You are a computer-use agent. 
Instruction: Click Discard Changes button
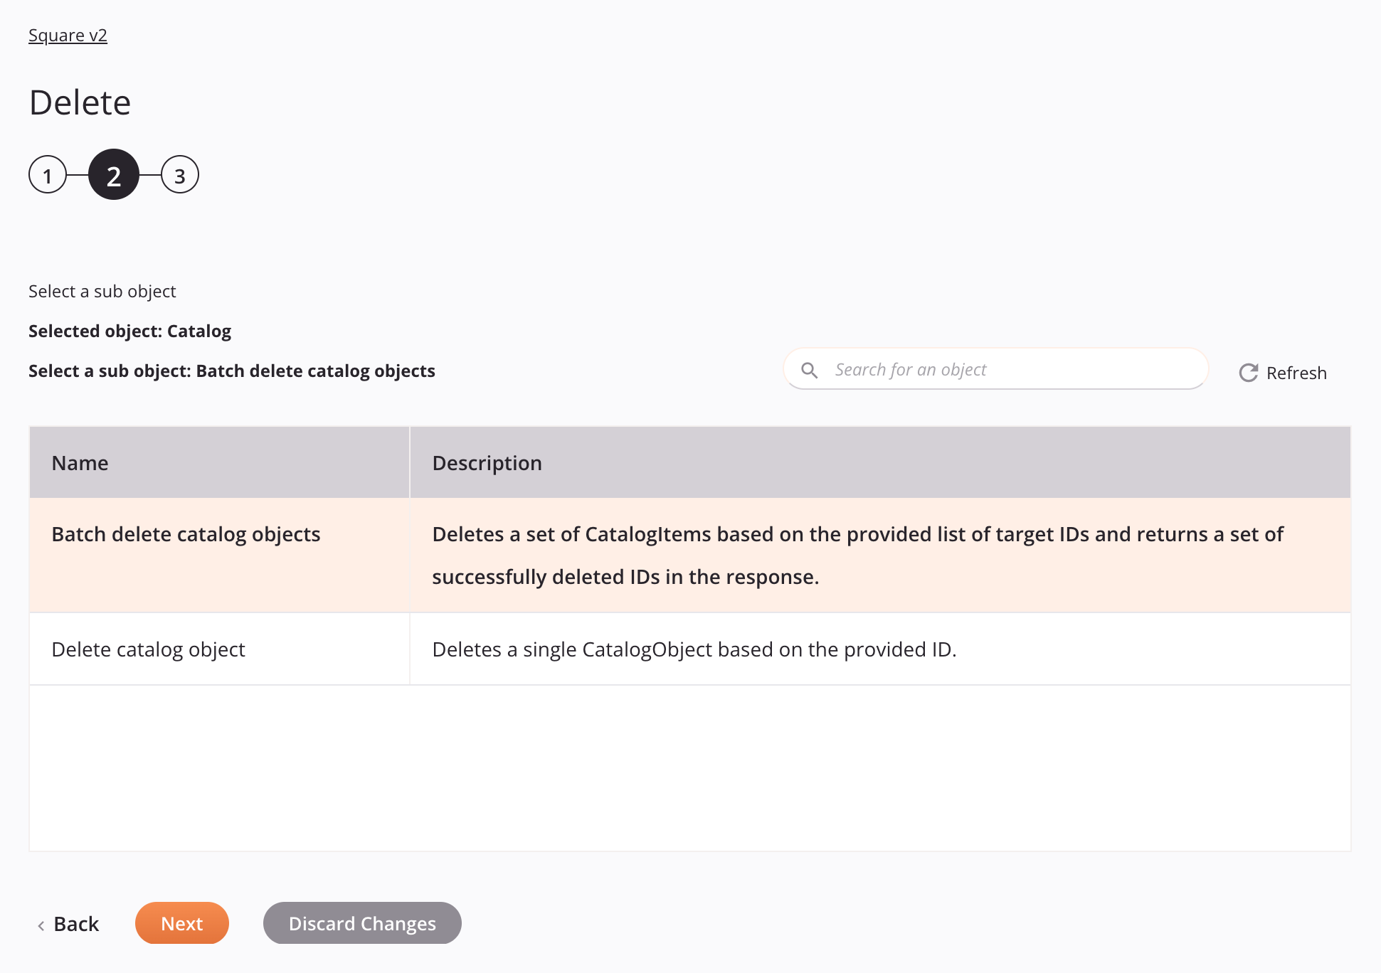pos(362,923)
